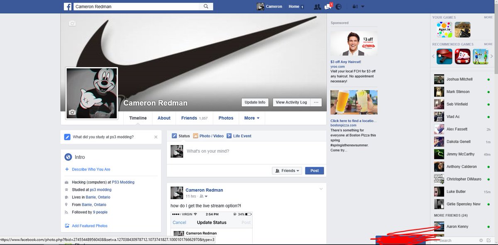Viewport: 498px width, 245px height.
Task: Open chat settings gear icon in chat sidebar
Action: [481, 240]
